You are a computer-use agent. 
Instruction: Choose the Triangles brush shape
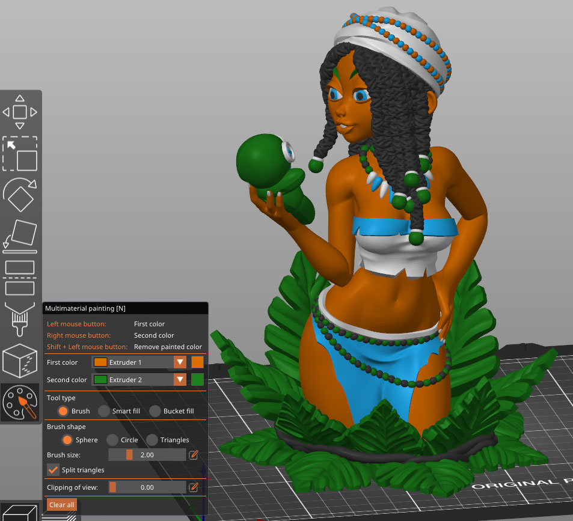(153, 440)
